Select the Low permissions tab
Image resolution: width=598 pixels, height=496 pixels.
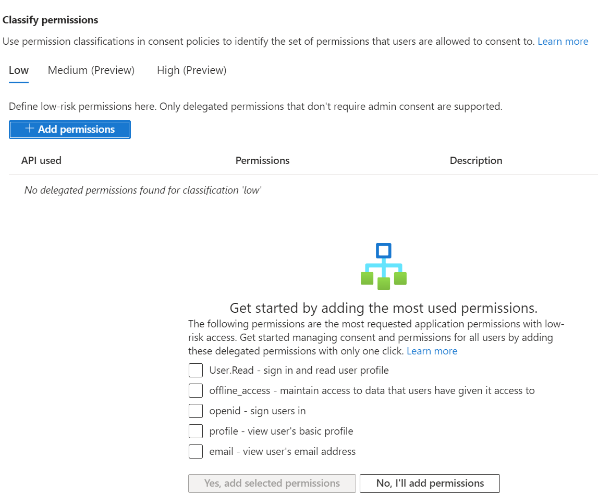[x=19, y=70]
